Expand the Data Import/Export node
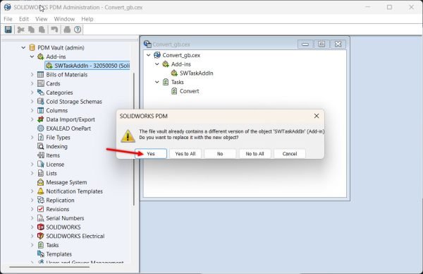Viewport: 423px width, 274px height. (x=32, y=119)
